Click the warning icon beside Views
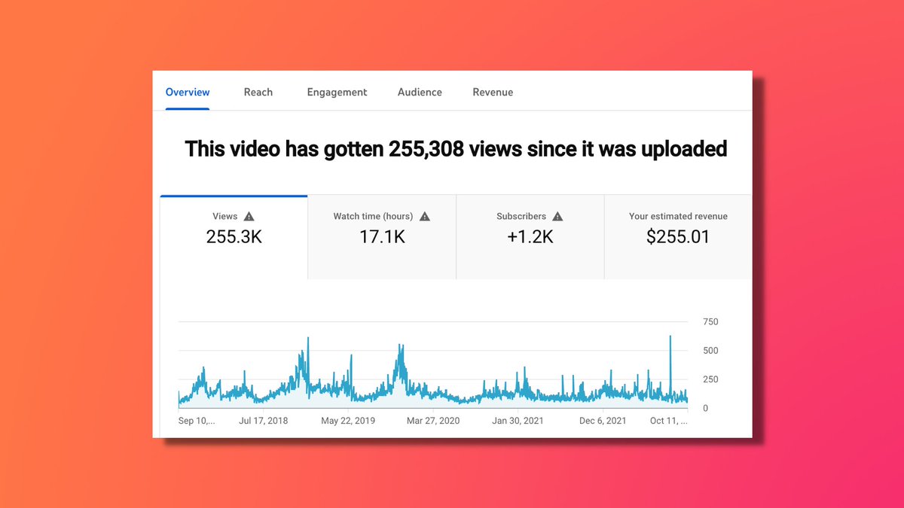Viewport: 904px width, 508px height. [x=249, y=216]
